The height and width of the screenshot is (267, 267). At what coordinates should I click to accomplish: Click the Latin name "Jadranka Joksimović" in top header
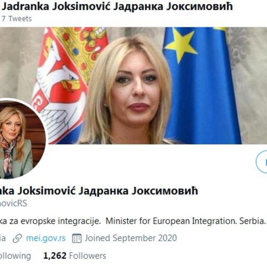pyautogui.click(x=56, y=6)
